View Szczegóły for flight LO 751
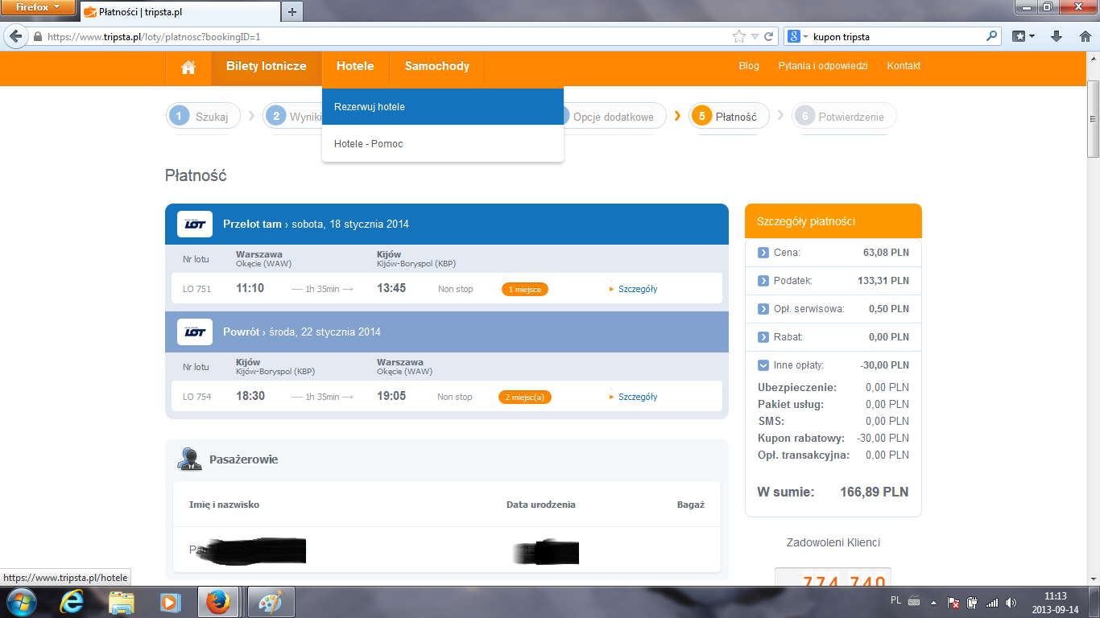The height and width of the screenshot is (618, 1100). click(x=638, y=289)
